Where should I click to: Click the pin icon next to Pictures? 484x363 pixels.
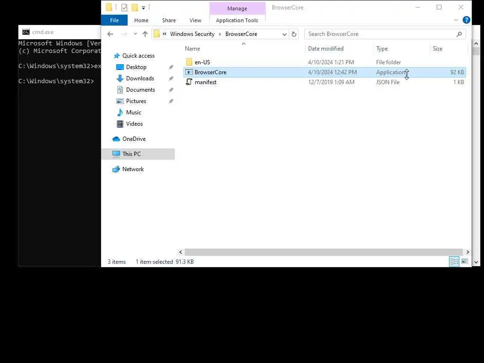pos(171,101)
